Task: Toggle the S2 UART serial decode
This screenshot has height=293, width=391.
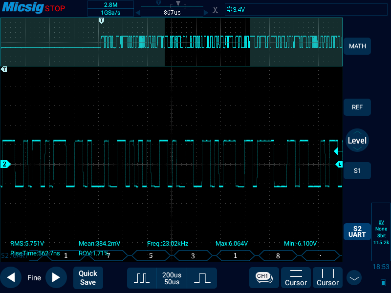Action: pos(357,231)
